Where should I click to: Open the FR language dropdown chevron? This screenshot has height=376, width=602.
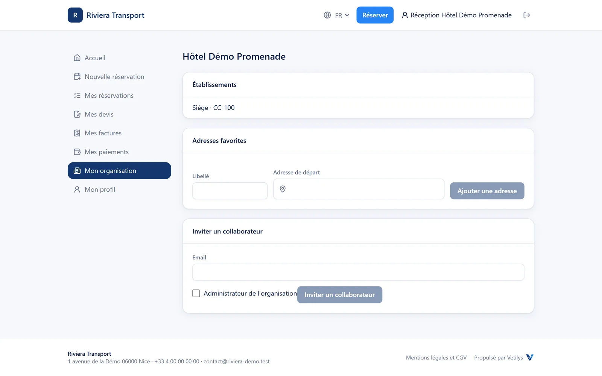[347, 15]
